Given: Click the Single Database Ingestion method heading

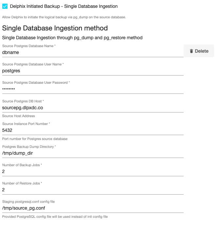Looking at the screenshot, I should coord(55,28).
